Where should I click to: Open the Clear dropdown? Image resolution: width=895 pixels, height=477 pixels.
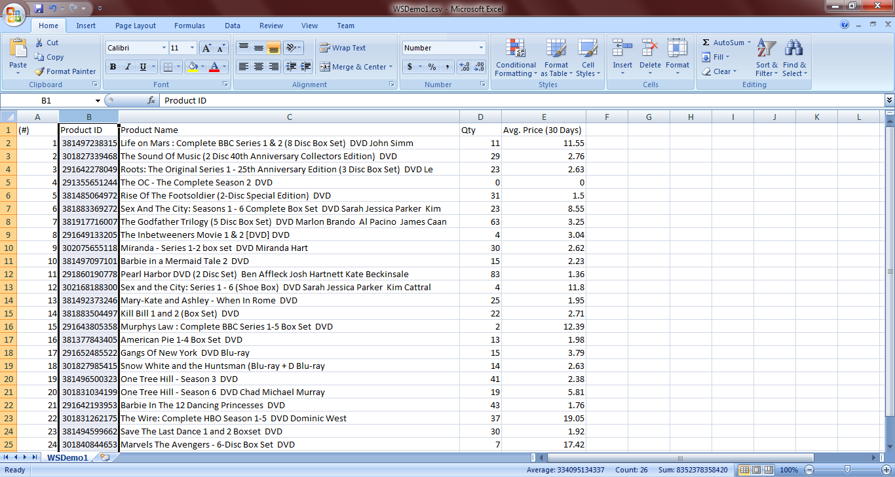tap(719, 71)
